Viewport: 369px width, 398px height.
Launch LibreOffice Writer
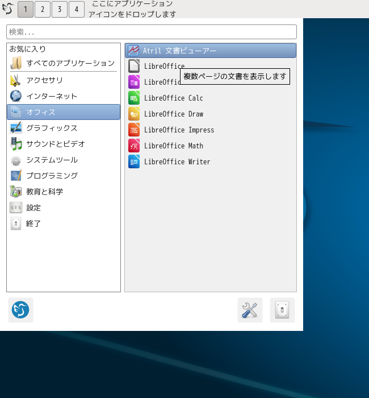click(x=211, y=161)
